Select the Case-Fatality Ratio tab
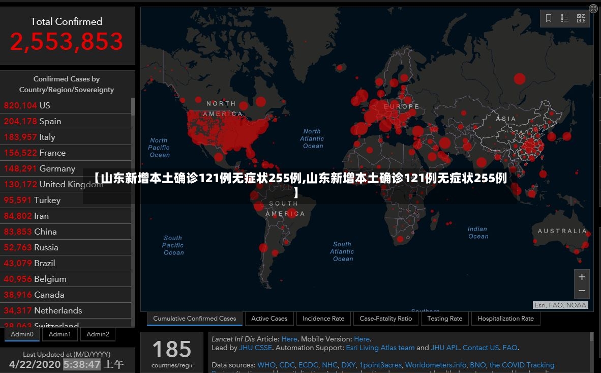Screen dimensions: 601x373 click(385, 319)
